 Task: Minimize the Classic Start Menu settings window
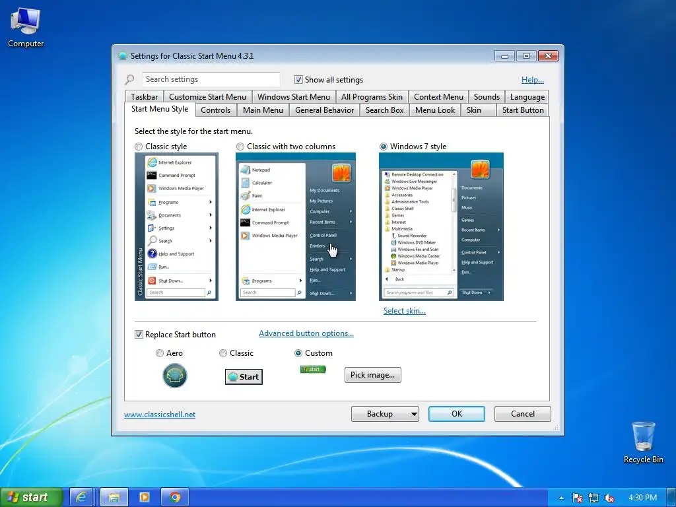click(x=504, y=56)
